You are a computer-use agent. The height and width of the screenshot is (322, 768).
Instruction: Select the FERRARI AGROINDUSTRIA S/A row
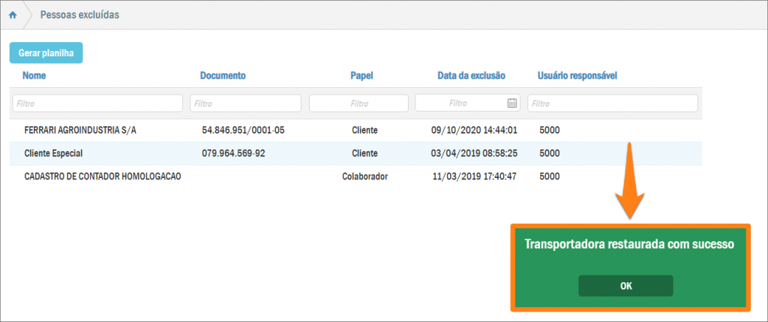(80, 131)
